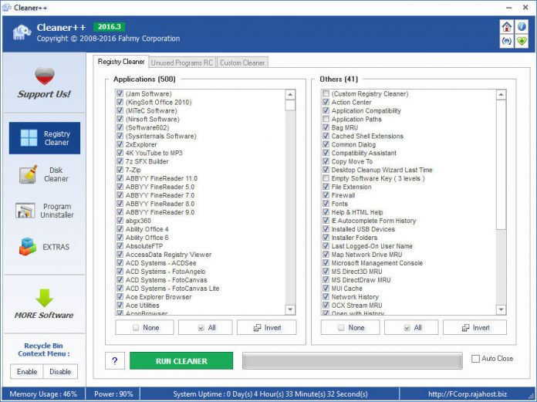The width and height of the screenshot is (537, 402).
Task: Click the Others list scroll-down arrow
Action: click(x=501, y=309)
